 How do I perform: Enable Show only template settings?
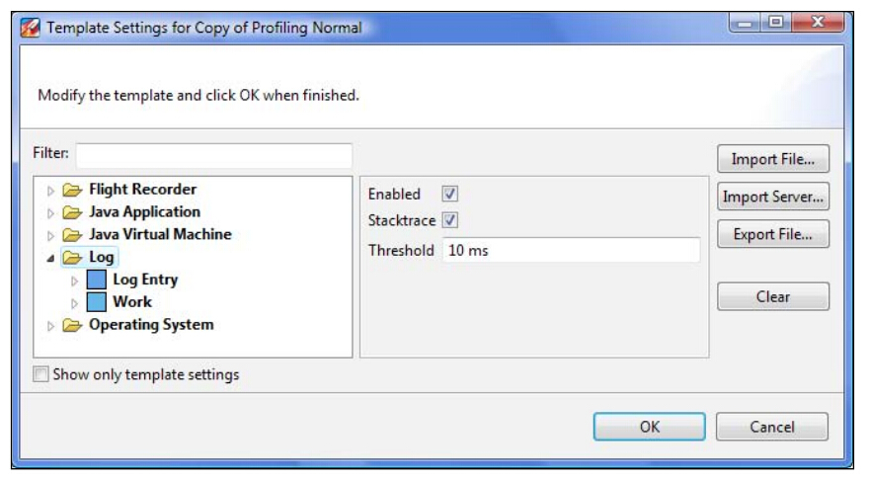(x=40, y=375)
